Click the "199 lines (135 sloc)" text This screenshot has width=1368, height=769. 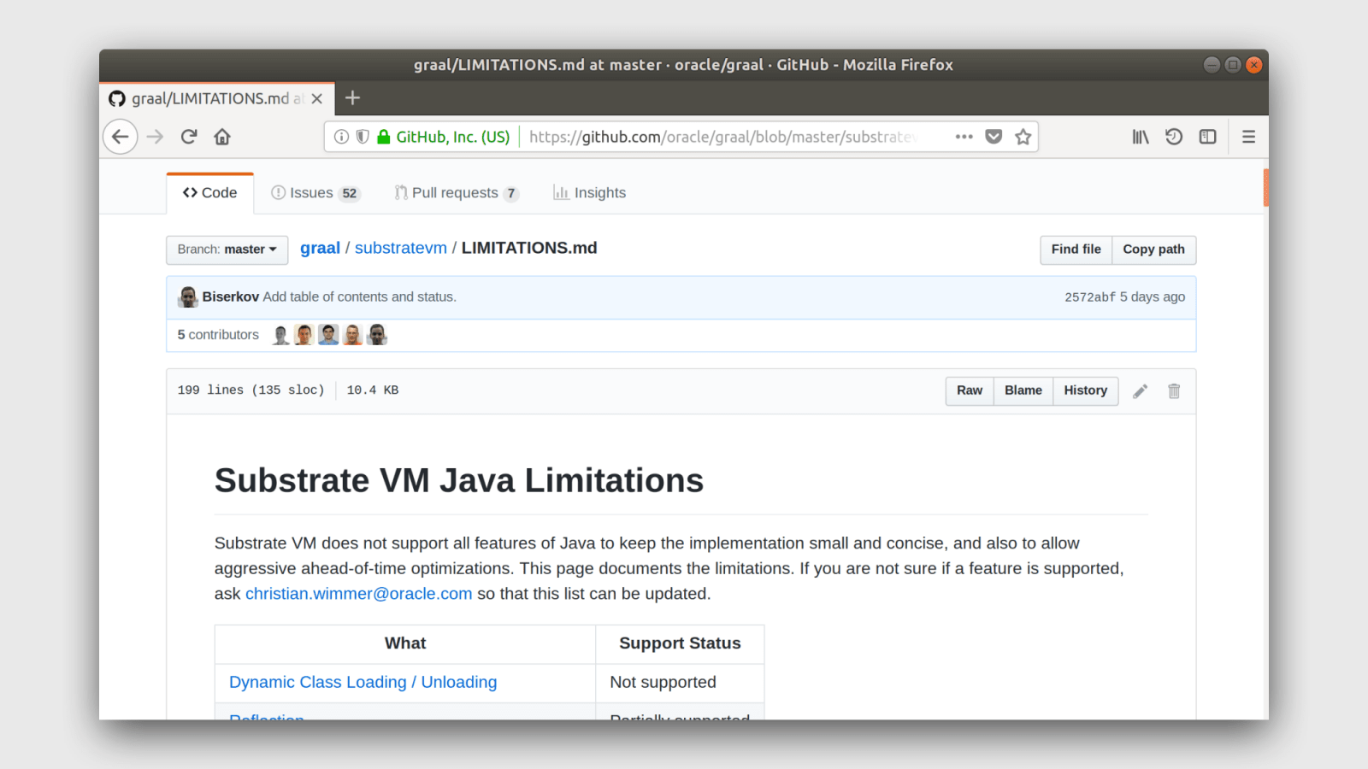tap(251, 390)
